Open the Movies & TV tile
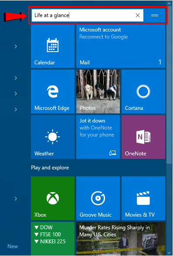The image size is (173, 256). pyautogui.click(x=143, y=198)
